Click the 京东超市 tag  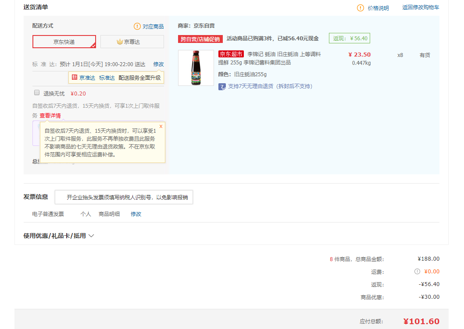(231, 54)
